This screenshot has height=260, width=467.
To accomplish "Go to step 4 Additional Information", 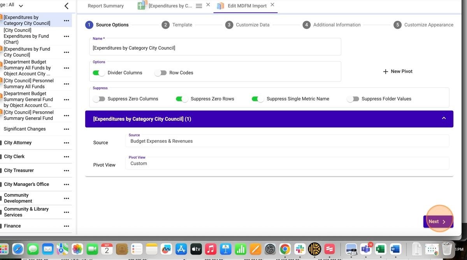I will 332,25.
